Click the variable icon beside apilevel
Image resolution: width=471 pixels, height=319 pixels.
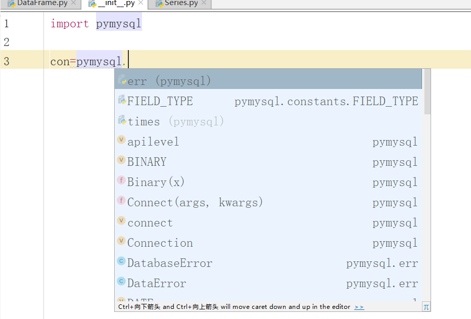[x=121, y=141]
